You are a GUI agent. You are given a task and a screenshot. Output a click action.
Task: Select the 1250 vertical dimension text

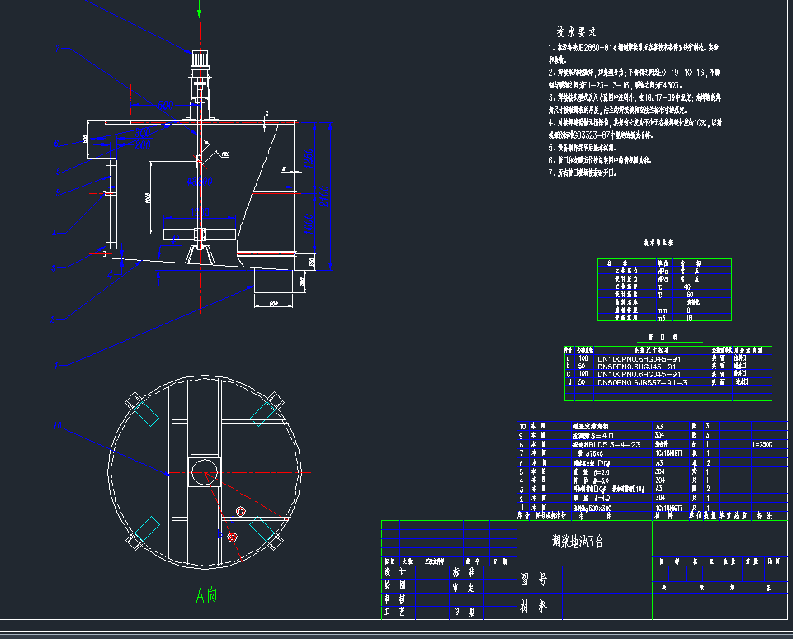(x=308, y=158)
